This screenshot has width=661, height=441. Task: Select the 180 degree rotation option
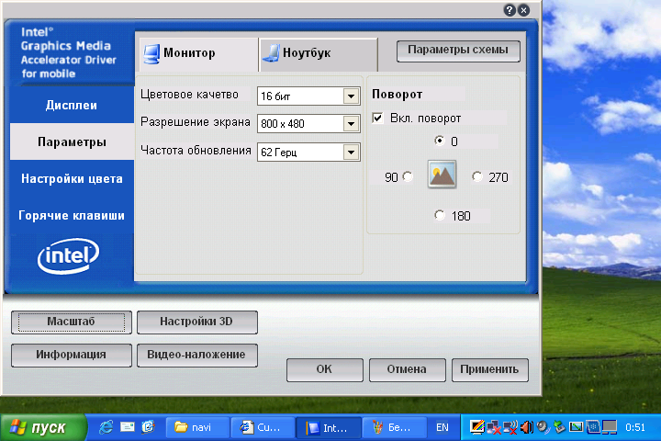point(439,215)
